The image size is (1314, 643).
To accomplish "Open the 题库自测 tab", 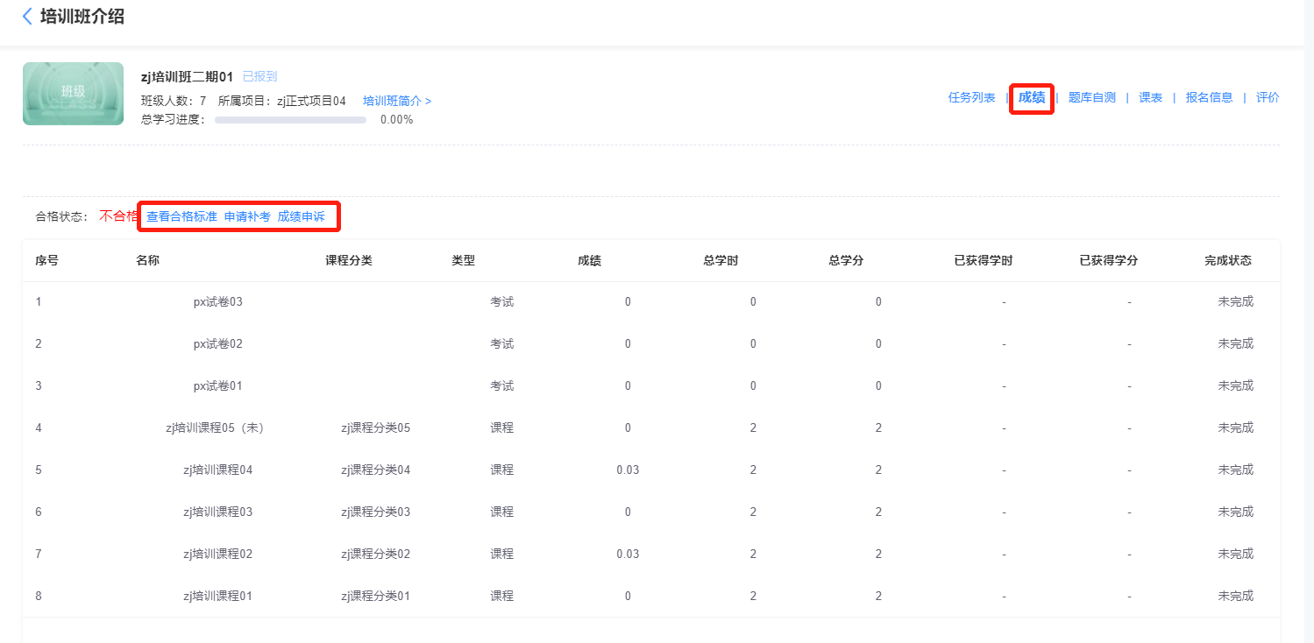I will click(x=1091, y=97).
